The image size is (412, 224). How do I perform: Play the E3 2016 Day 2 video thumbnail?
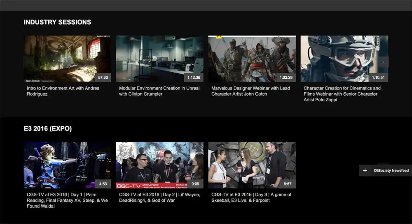point(159,165)
